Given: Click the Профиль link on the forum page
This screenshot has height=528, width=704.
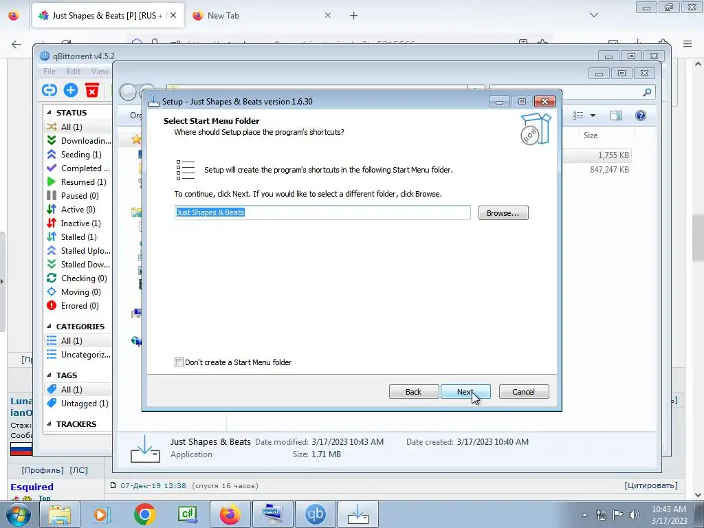Looking at the screenshot, I should [x=43, y=470].
